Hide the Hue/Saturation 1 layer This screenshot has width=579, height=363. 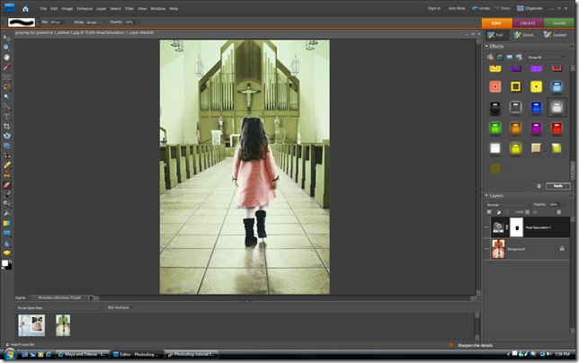[486, 227]
